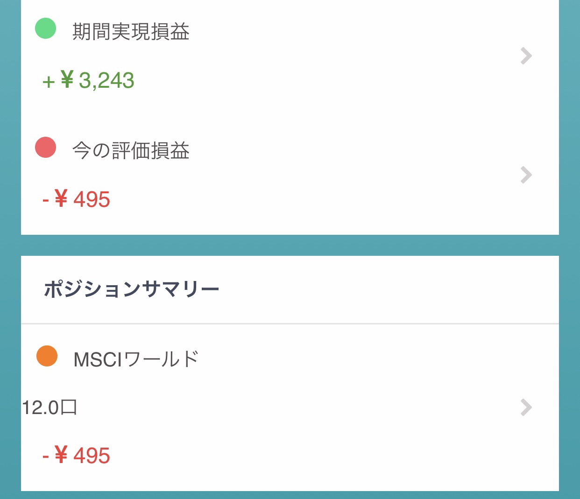The height and width of the screenshot is (499, 580).
Task: Tap the 今の評価損益 label
Action: click(131, 151)
